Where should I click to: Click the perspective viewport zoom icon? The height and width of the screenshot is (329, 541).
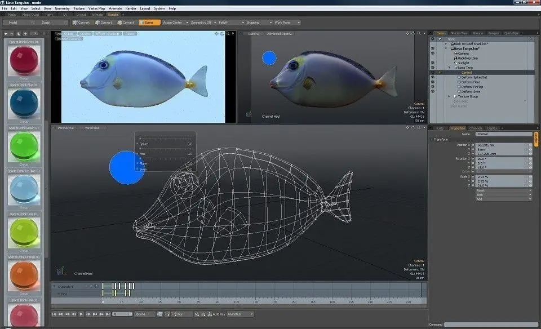pos(419,127)
